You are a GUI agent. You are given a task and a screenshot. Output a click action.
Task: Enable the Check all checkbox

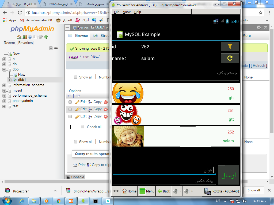tap(82, 127)
